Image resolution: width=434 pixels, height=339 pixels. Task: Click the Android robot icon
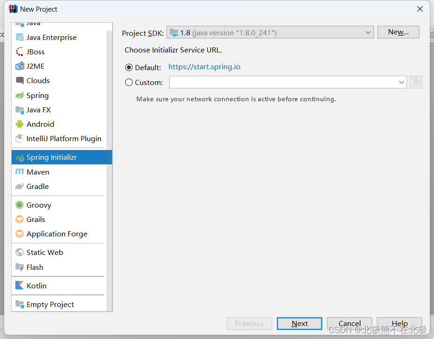click(20, 124)
